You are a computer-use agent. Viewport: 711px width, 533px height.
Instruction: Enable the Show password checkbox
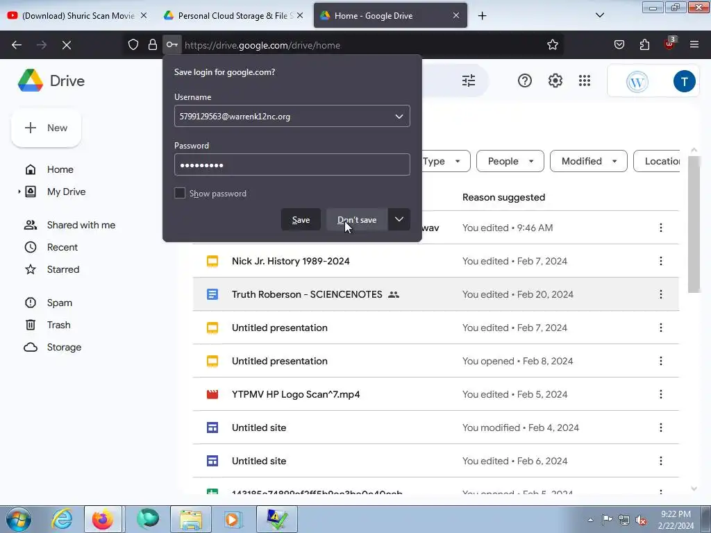pyautogui.click(x=180, y=193)
